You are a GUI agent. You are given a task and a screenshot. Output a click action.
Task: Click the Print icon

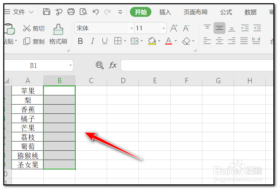(x=71, y=12)
